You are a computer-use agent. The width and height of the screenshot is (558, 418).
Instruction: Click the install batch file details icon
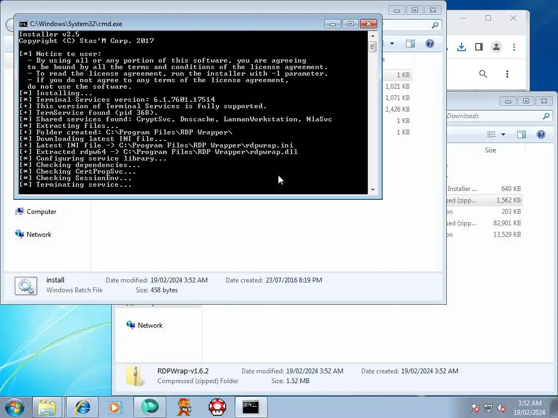(x=26, y=285)
